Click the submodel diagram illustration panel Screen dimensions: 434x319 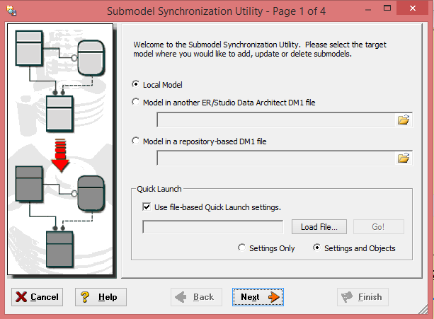(x=60, y=149)
